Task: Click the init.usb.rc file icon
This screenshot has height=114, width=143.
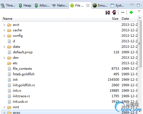Action: [x=9, y=102]
